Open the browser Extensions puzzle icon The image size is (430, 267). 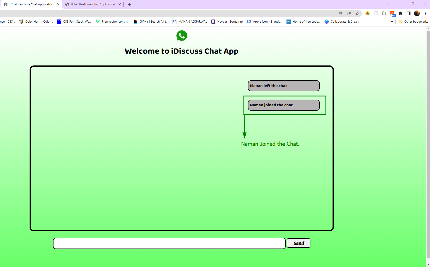(400, 13)
